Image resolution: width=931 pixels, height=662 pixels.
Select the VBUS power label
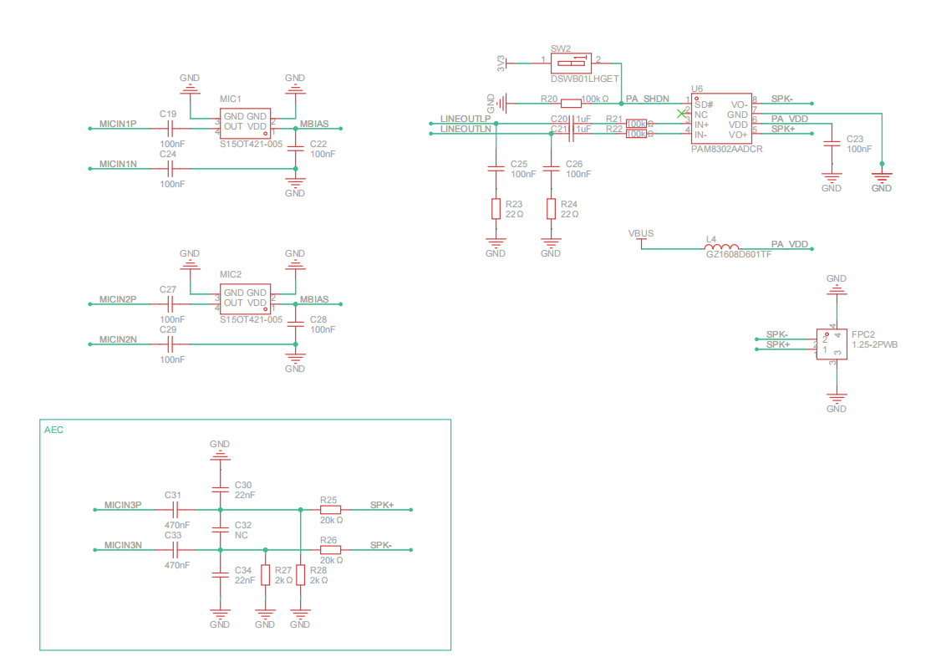point(640,233)
